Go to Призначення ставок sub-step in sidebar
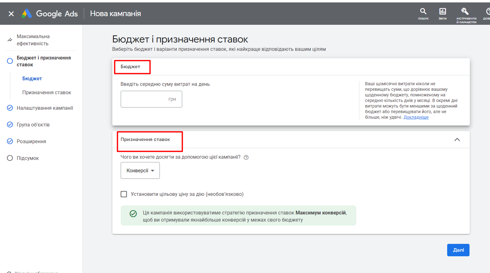Image resolution: width=490 pixels, height=273 pixels. 47,93
